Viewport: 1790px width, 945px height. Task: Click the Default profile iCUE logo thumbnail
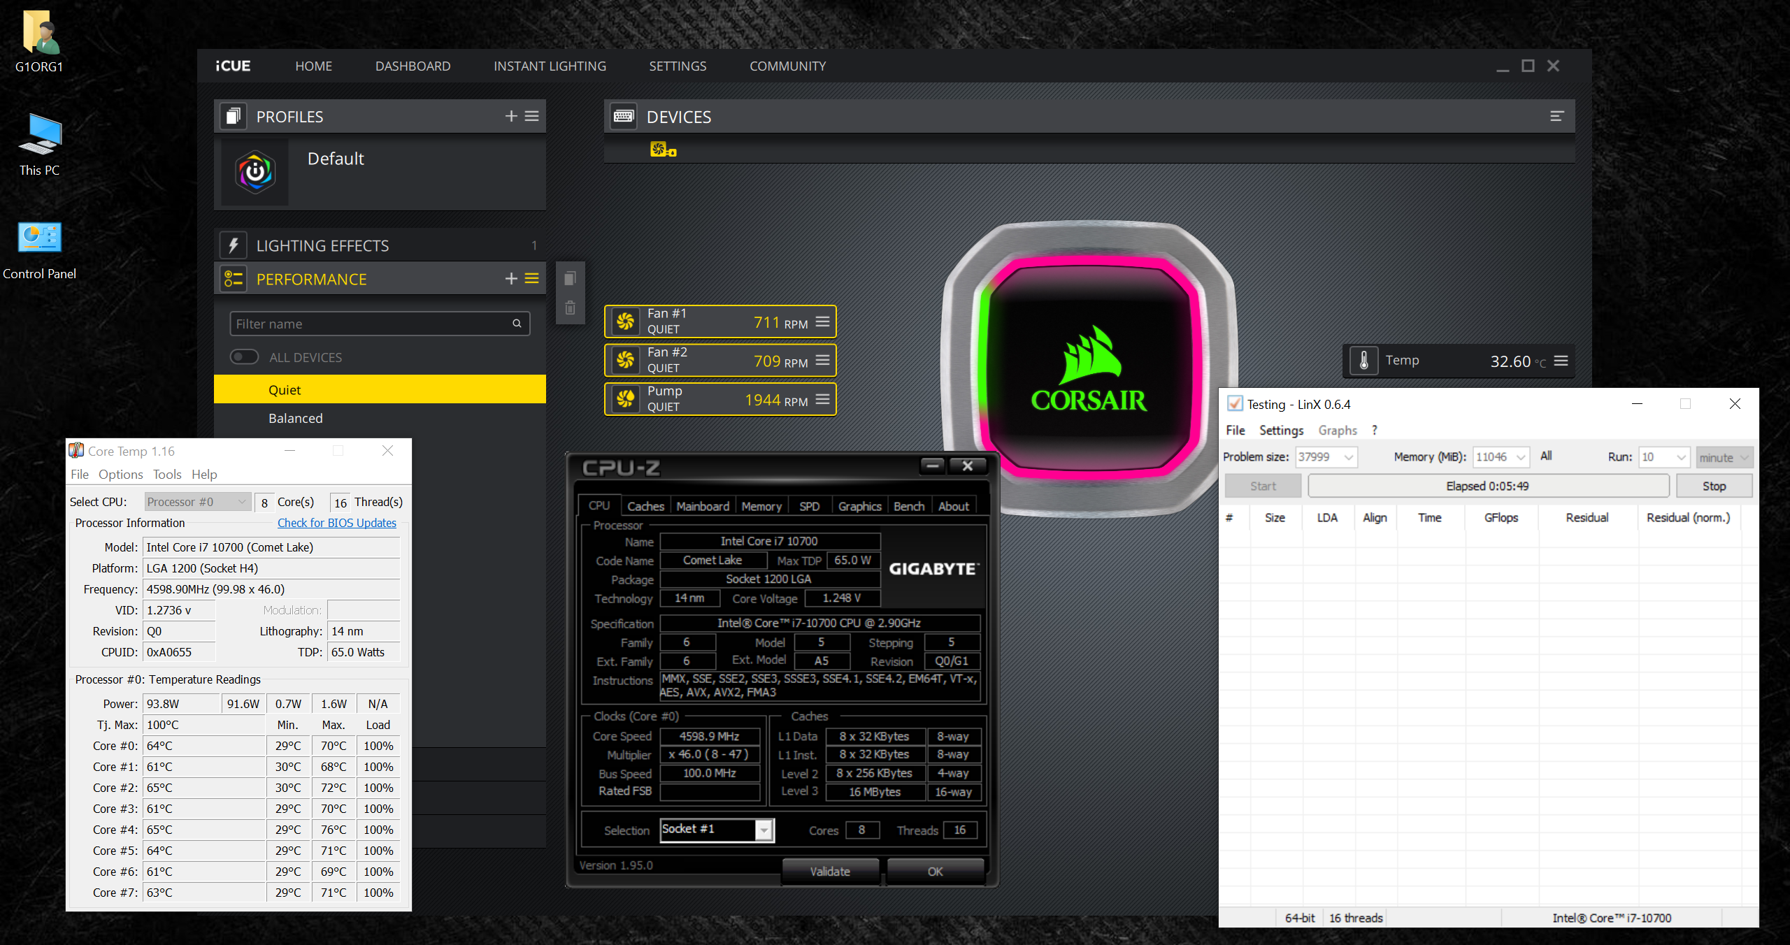[x=255, y=172]
